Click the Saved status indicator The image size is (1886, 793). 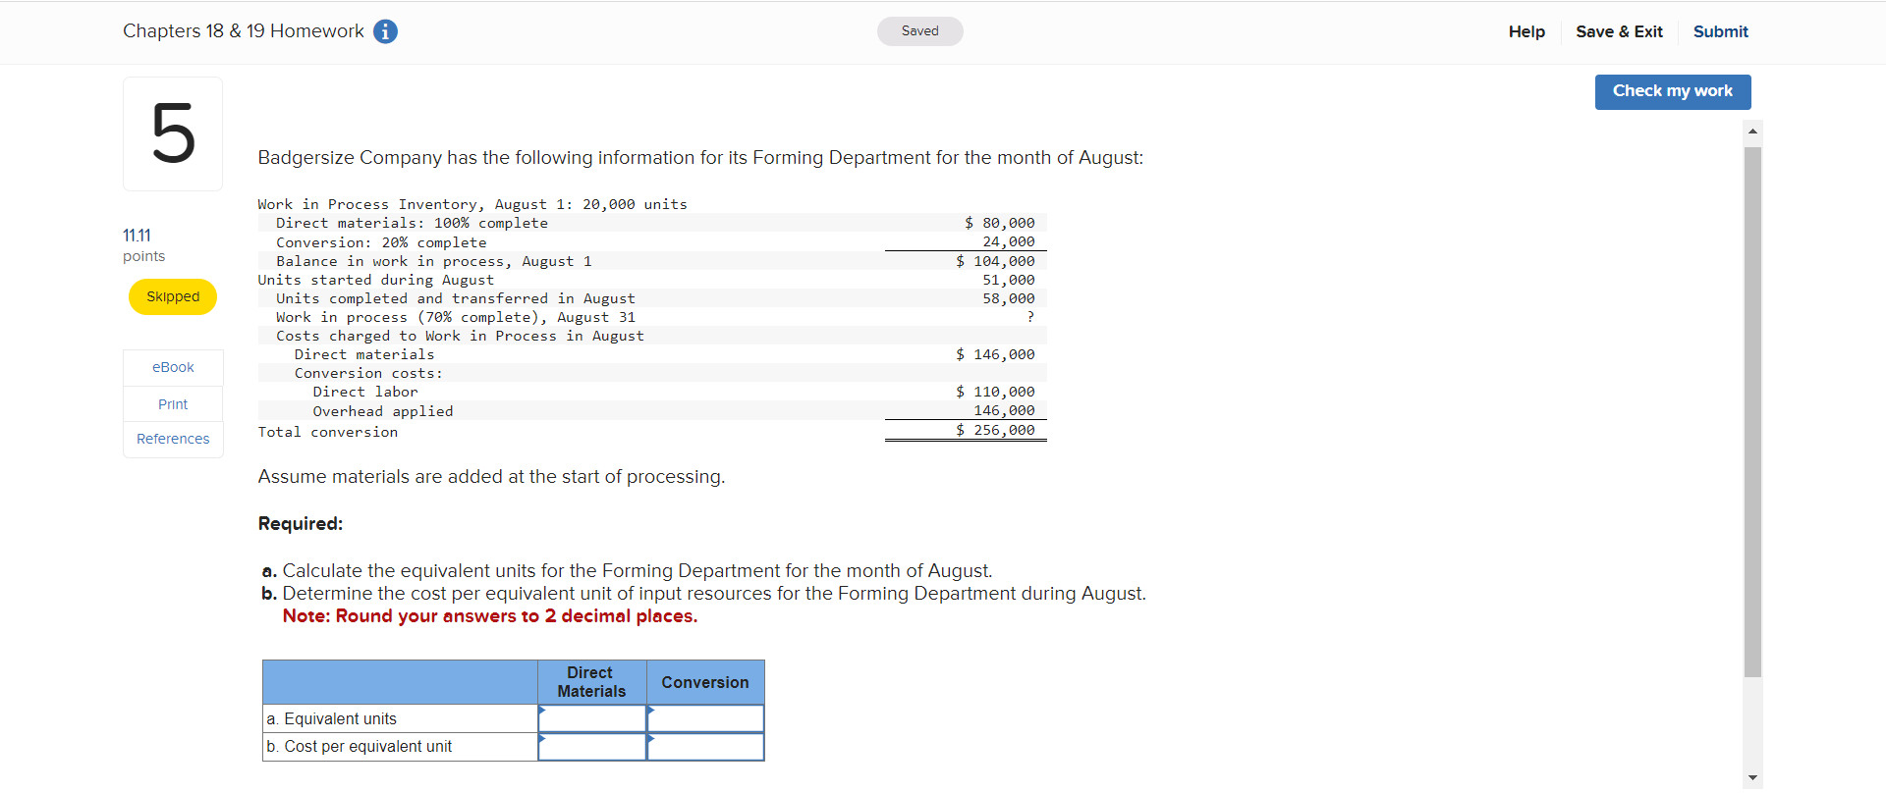coord(920,31)
